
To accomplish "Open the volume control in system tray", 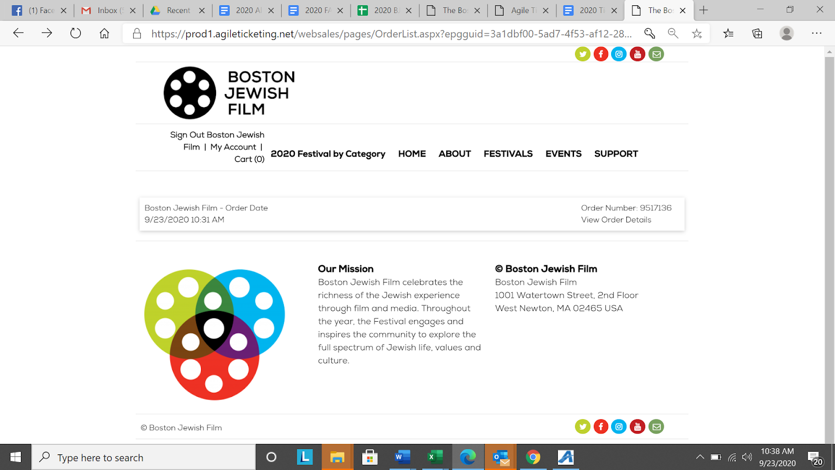I will (x=747, y=457).
